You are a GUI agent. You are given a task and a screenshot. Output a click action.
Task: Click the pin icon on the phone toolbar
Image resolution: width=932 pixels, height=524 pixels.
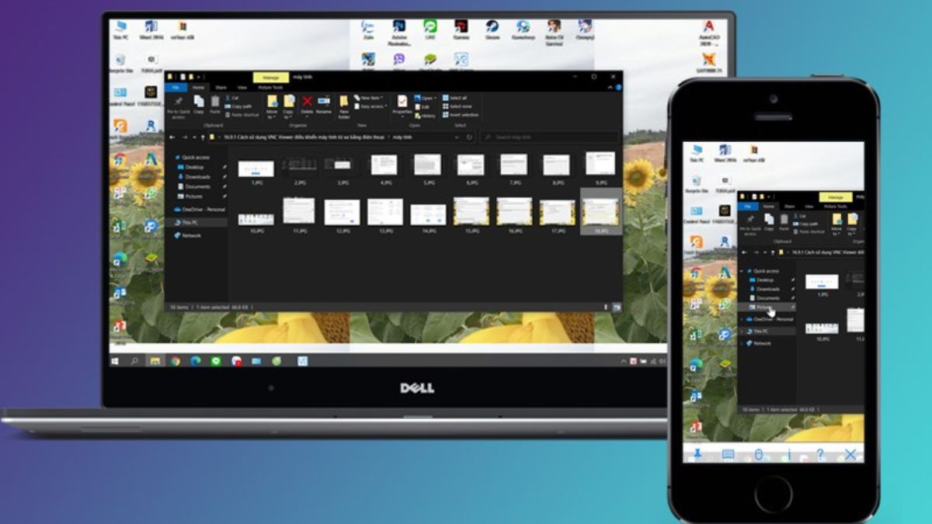tap(697, 454)
